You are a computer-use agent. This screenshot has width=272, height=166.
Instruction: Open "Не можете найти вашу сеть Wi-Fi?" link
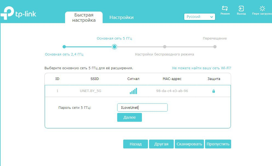203,68
